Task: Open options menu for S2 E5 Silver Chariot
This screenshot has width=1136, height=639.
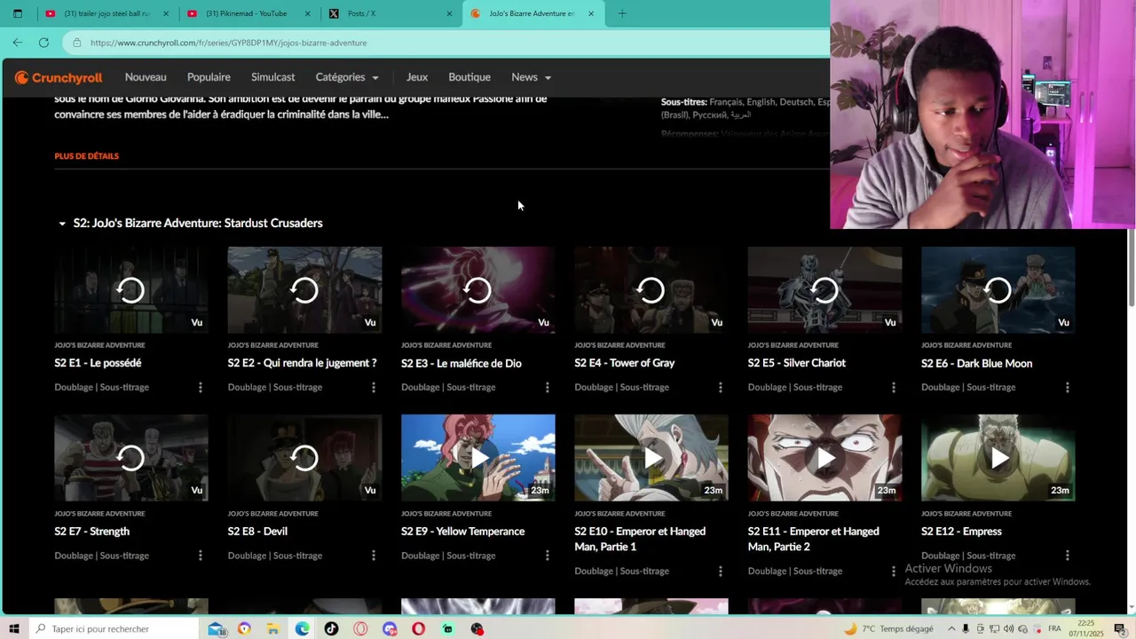Action: (894, 387)
